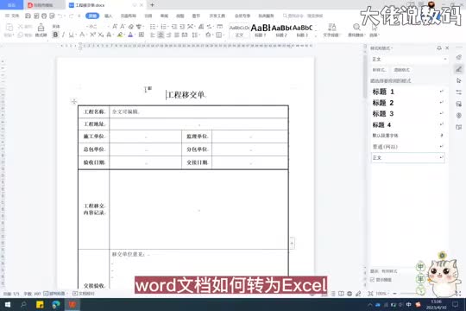Click the table borders icon

[218, 35]
